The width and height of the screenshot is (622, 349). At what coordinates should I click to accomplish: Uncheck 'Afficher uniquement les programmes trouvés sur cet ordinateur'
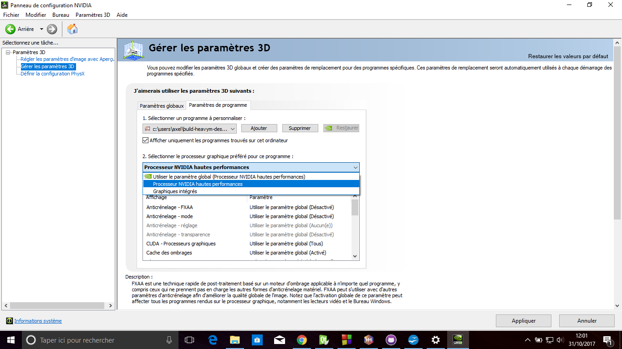pyautogui.click(x=145, y=140)
